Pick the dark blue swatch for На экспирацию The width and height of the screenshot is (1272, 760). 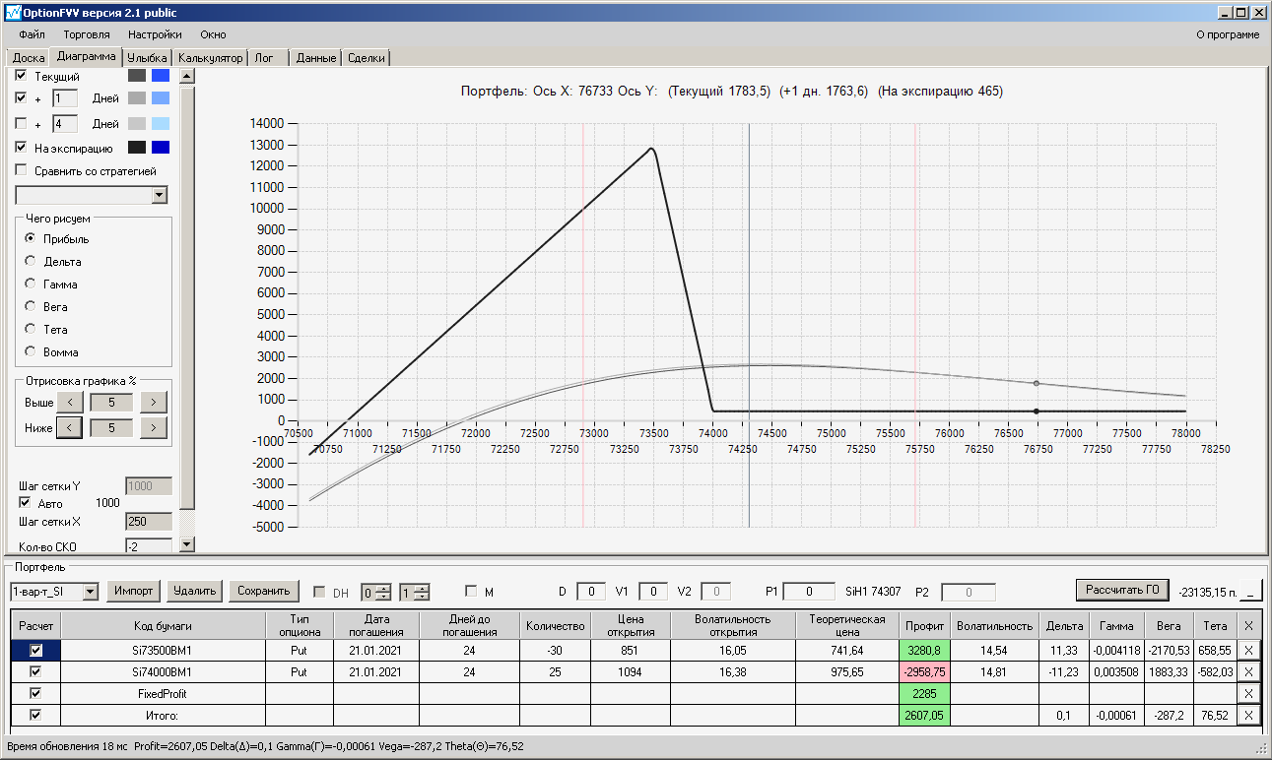click(161, 148)
